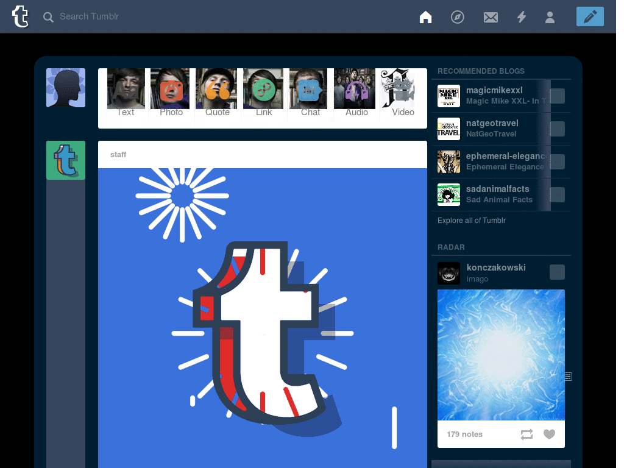Follow the natgeotravel blog
This screenshot has height=468, width=624.
point(557,129)
